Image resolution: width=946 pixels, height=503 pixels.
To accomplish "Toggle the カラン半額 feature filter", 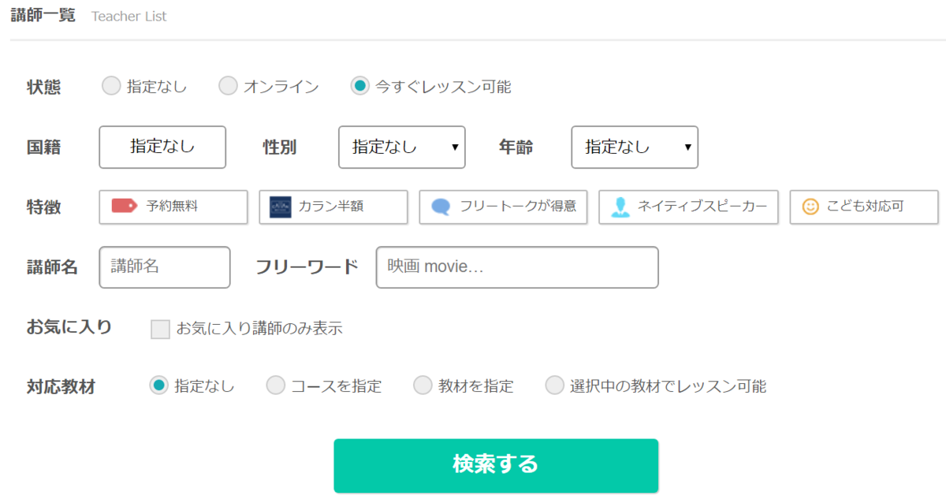I will (x=333, y=207).
